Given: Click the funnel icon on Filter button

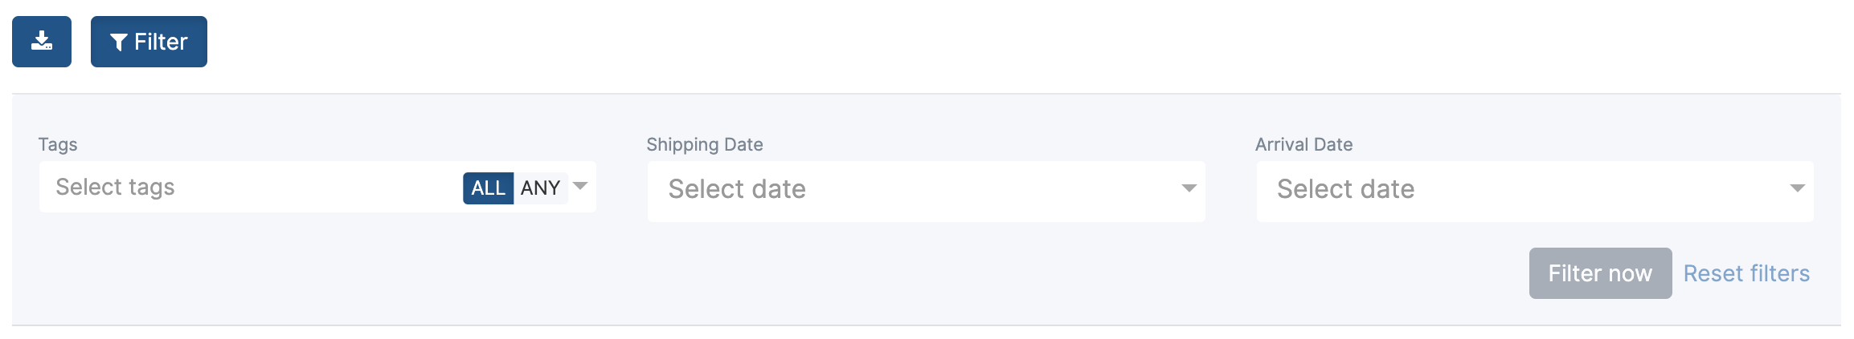Looking at the screenshot, I should click(x=119, y=42).
